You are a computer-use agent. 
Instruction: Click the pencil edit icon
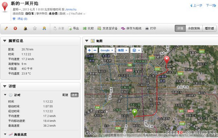[x=6, y=28]
